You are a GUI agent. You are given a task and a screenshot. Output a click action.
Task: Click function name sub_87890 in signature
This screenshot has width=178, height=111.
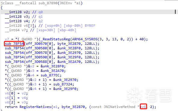48,3
